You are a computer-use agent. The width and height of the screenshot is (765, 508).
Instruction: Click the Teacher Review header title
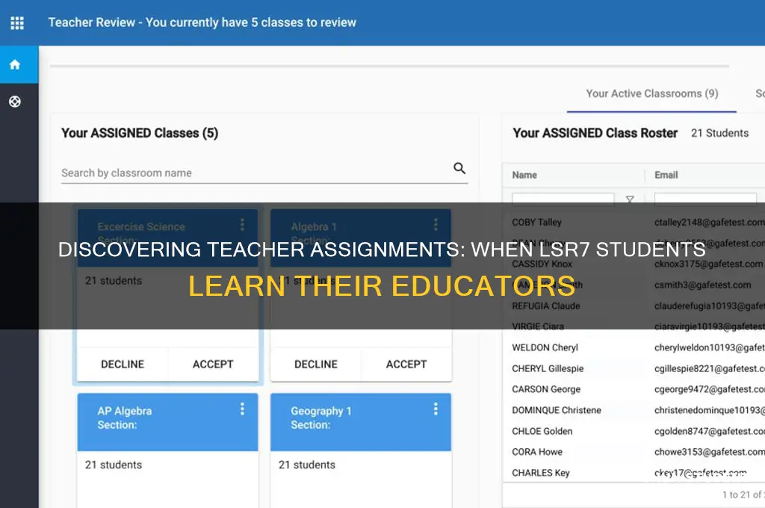click(202, 22)
